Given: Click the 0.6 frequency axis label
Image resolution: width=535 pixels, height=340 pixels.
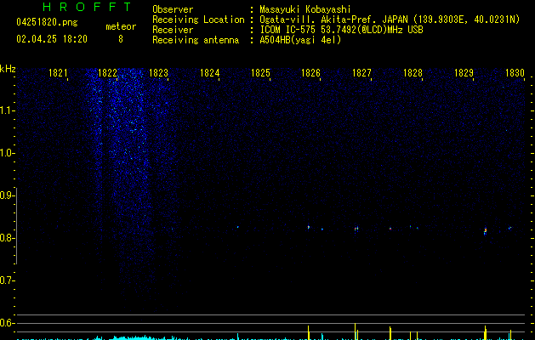Looking at the screenshot, I should pyautogui.click(x=7, y=323).
